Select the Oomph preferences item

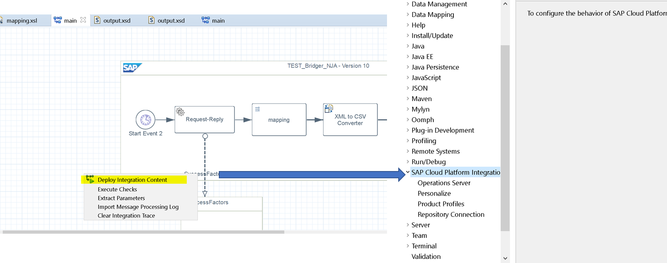[x=423, y=120]
